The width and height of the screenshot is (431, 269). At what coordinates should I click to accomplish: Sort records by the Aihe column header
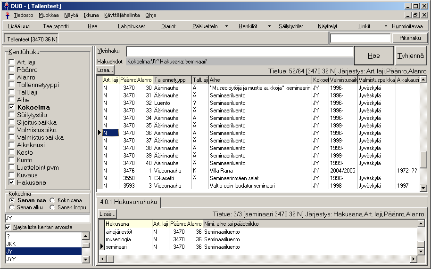pos(260,80)
